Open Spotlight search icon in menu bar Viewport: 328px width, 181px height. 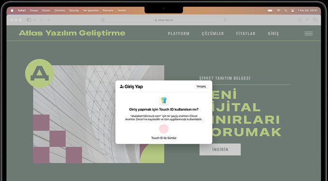[286, 11]
